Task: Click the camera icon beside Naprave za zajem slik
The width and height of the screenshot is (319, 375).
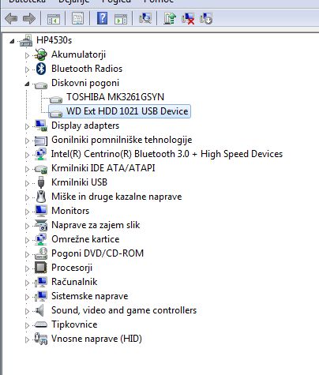Action: click(x=41, y=225)
